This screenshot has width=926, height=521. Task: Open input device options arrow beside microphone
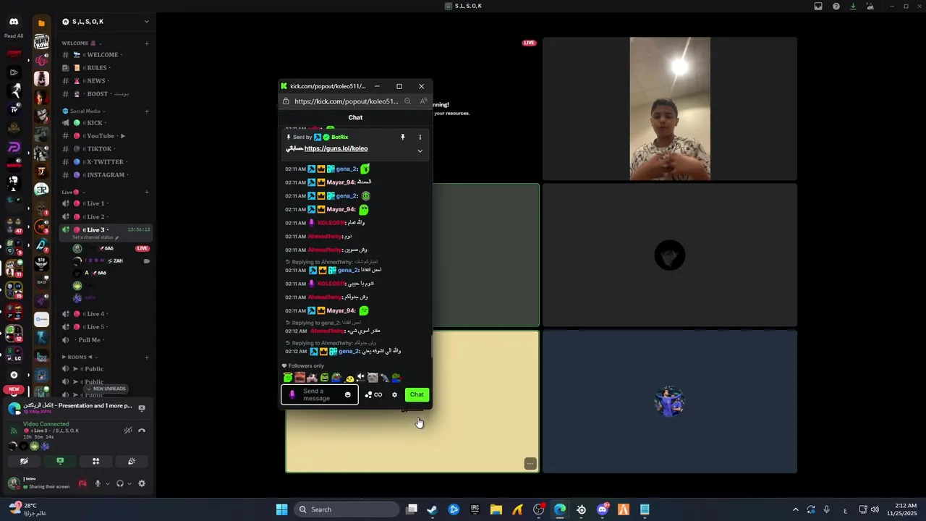108,483
